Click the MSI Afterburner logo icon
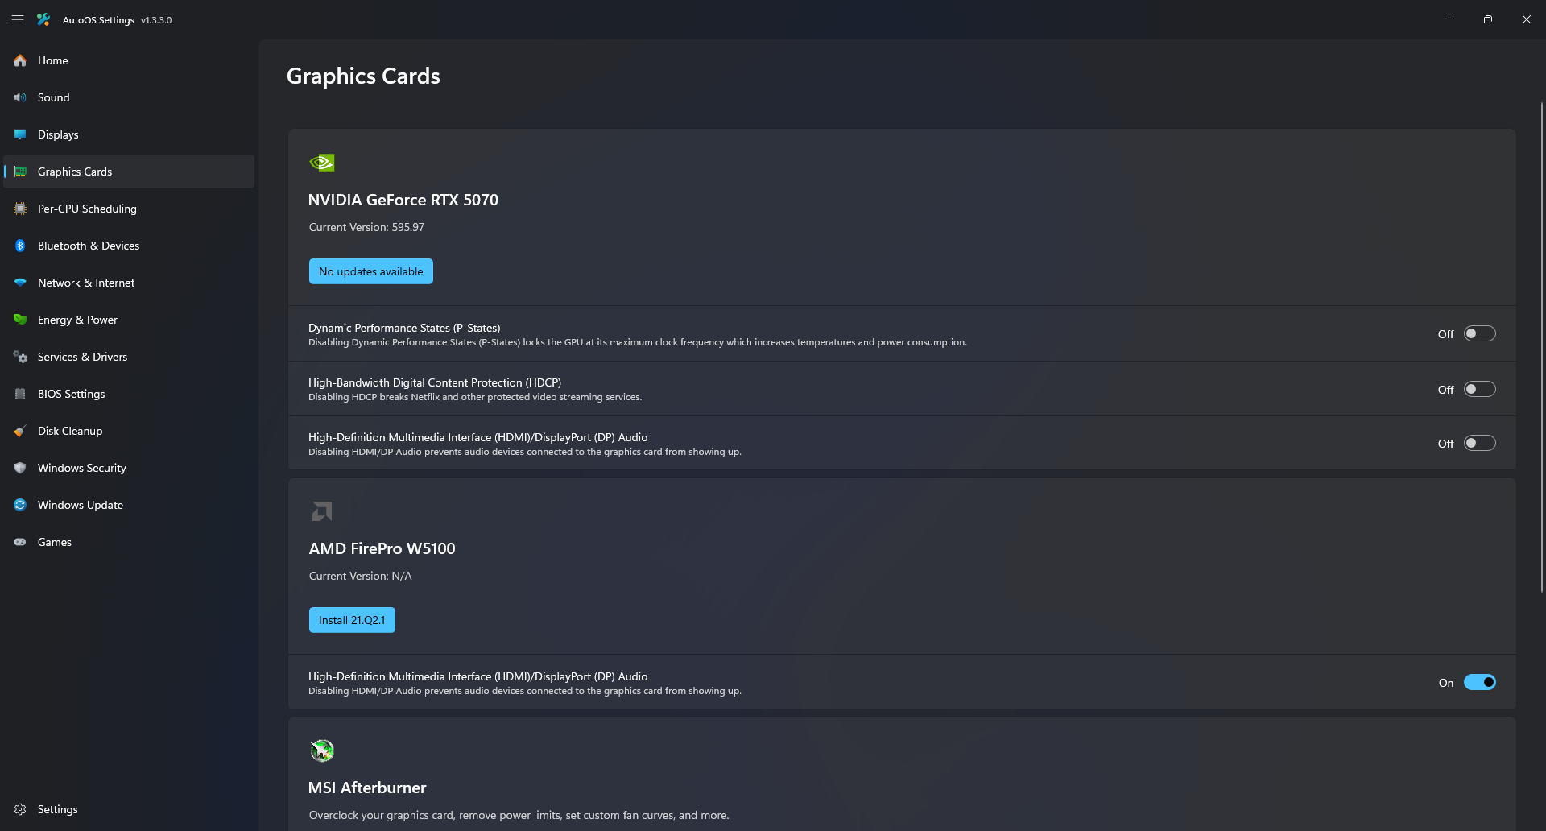The height and width of the screenshot is (831, 1546). point(322,750)
